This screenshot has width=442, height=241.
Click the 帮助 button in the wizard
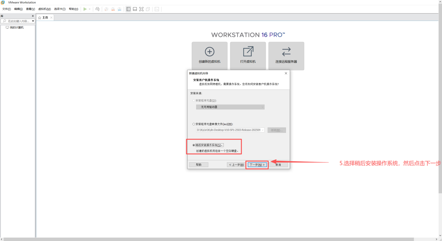pyautogui.click(x=199, y=165)
